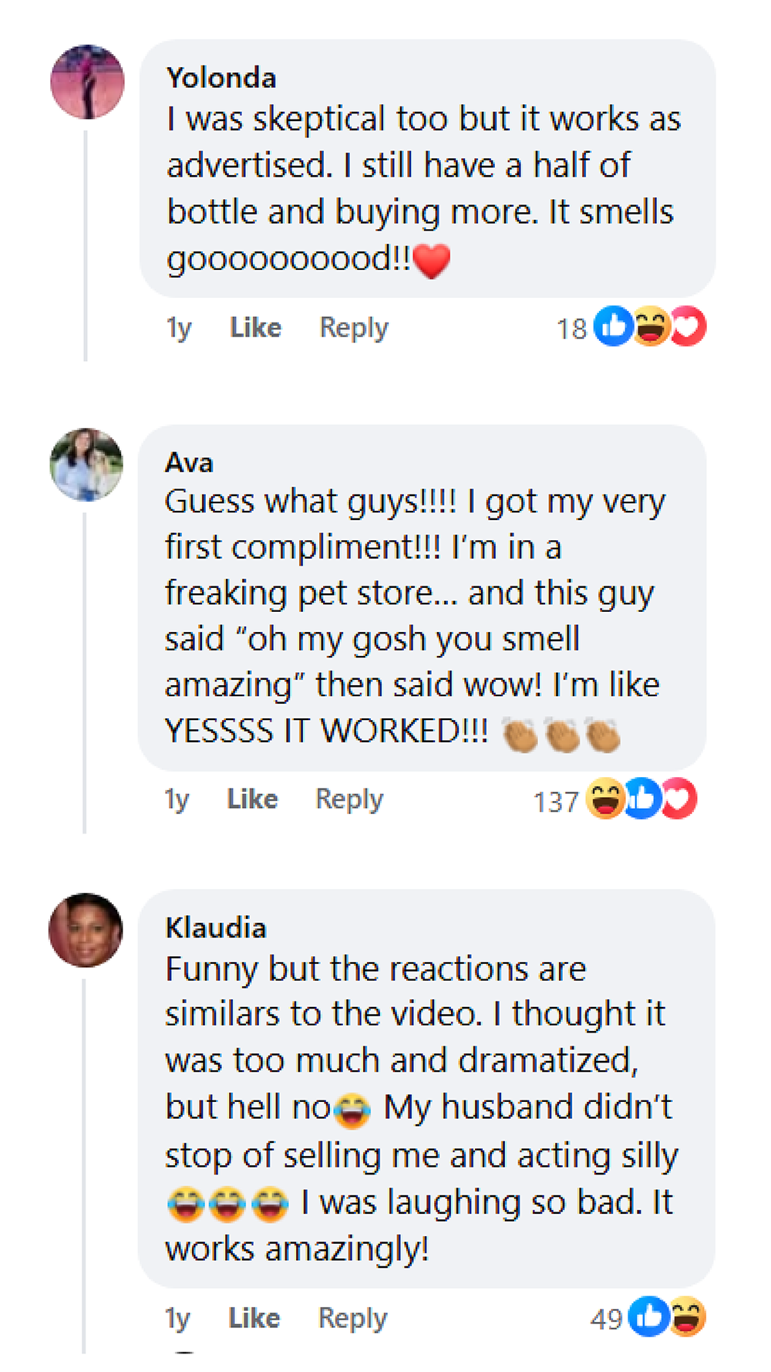This screenshot has width=771, height=1372.
Task: Click Klaudia's name to view her profile
Action: [217, 928]
